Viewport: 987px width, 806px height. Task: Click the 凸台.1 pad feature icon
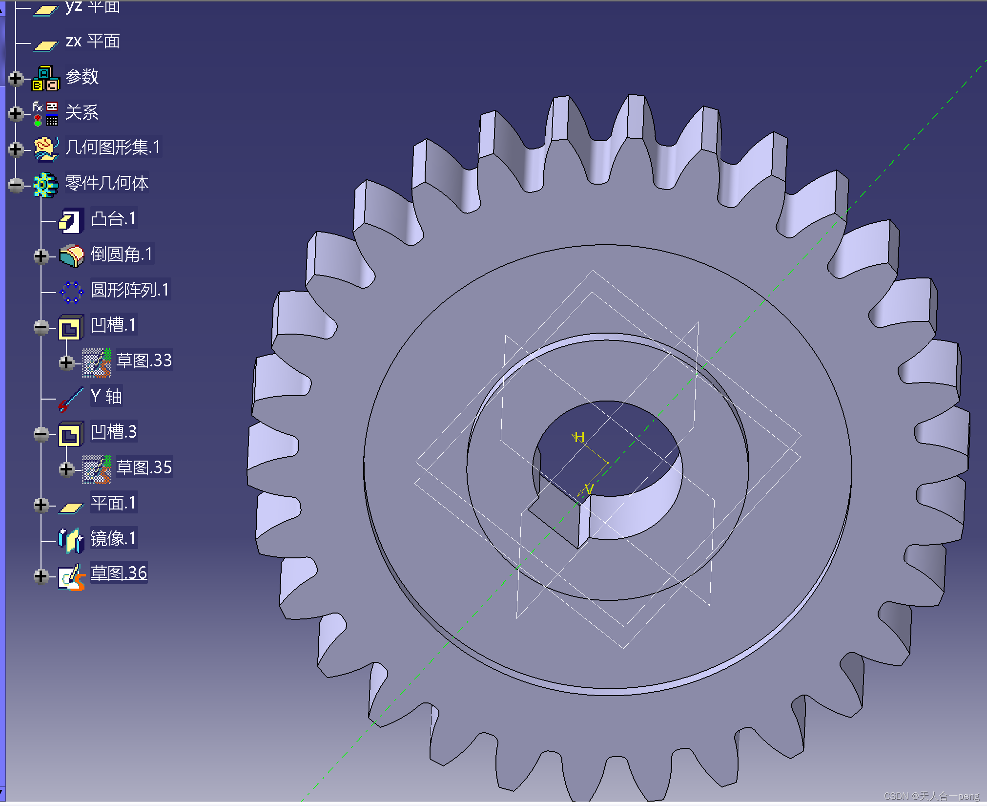71,220
